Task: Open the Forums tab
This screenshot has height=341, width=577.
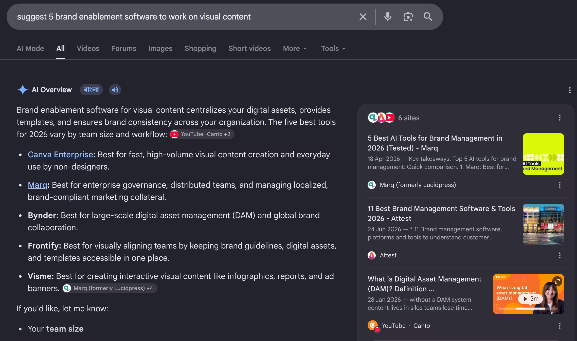Action: pyautogui.click(x=124, y=48)
